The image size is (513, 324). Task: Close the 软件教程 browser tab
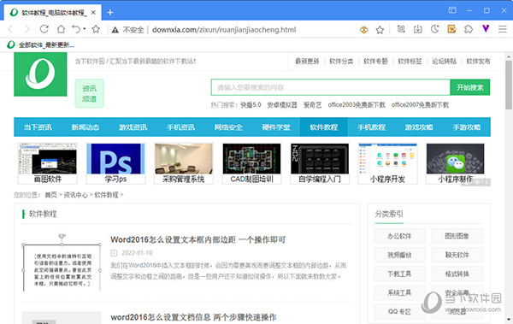(x=93, y=13)
